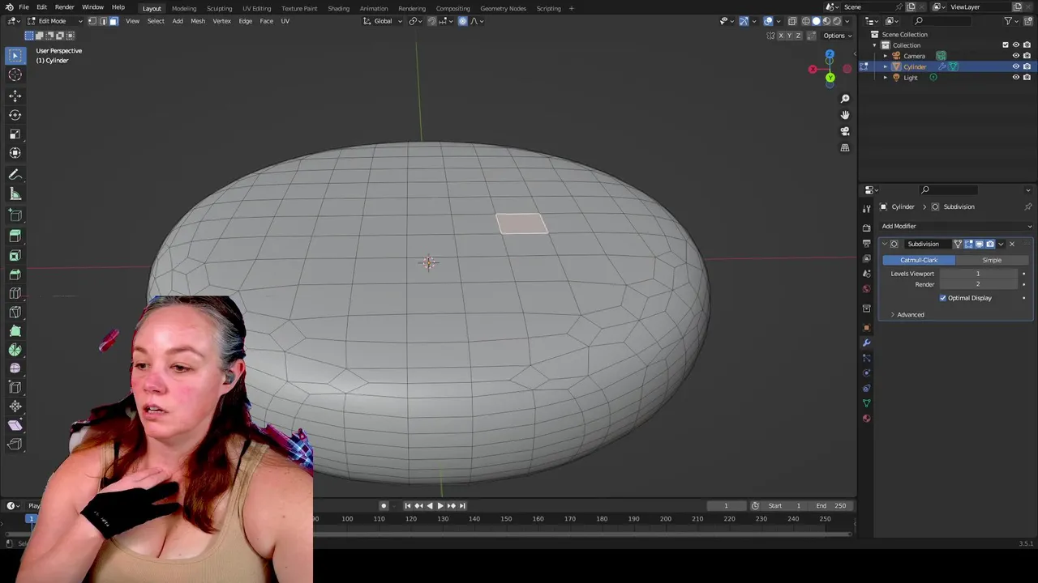The height and width of the screenshot is (583, 1038).
Task: Select the Spin tool
Action: click(x=15, y=350)
